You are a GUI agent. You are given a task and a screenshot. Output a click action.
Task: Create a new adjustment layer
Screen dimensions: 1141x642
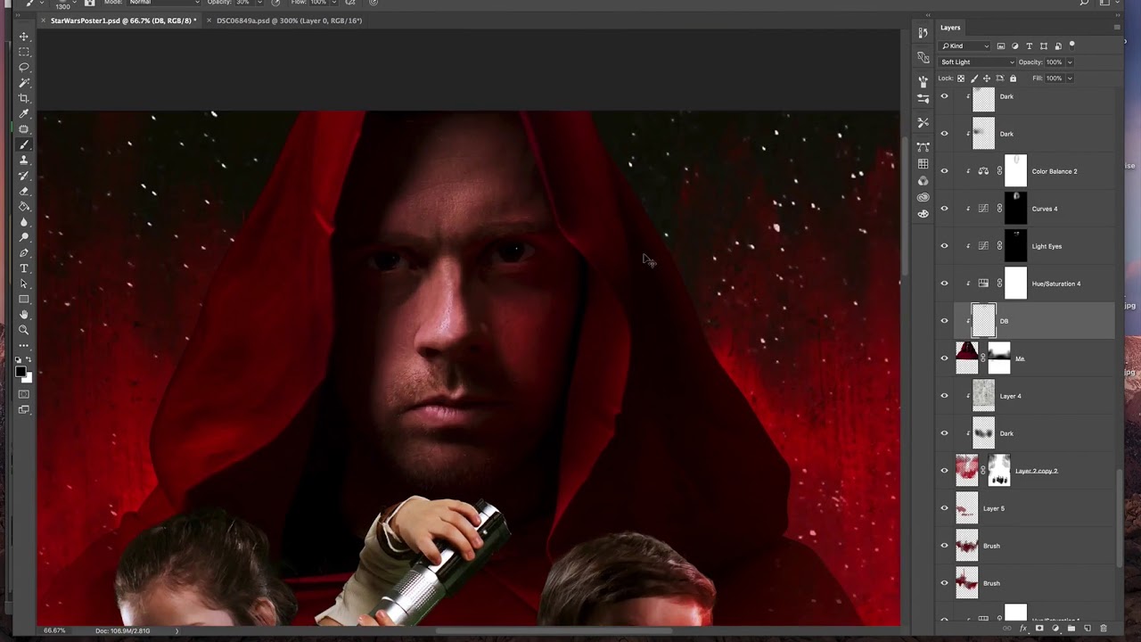coord(1055,629)
